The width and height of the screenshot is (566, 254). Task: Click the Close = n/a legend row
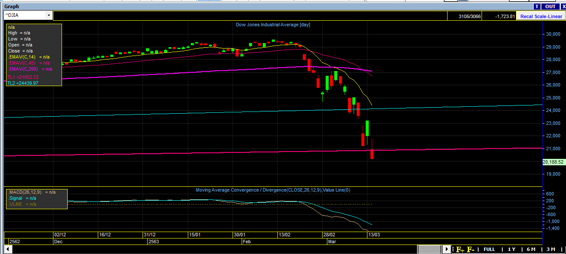click(x=20, y=51)
